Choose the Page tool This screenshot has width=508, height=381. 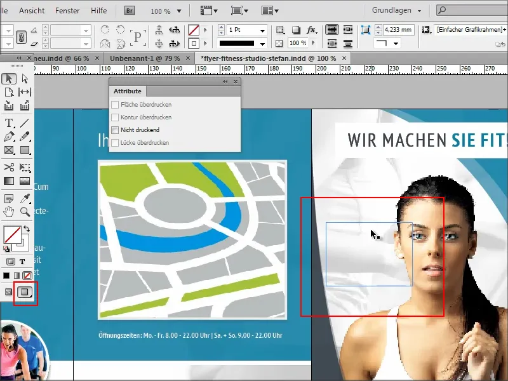[x=9, y=92]
